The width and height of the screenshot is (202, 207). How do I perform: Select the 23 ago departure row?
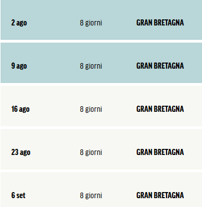(101, 149)
